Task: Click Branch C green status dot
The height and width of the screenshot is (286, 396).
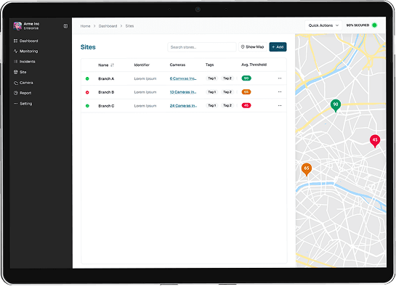Action: pyautogui.click(x=87, y=106)
